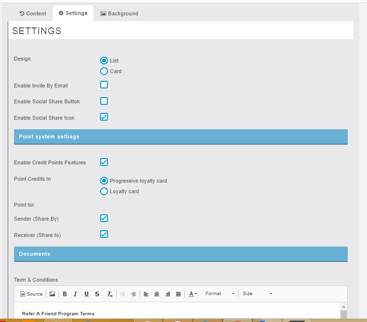Viewport: 367px width, 322px height.
Task: Open the Size dropdown
Action: click(x=257, y=294)
